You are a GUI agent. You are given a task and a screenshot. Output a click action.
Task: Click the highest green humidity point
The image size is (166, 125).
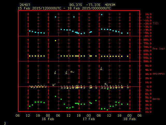tap(56, 96)
